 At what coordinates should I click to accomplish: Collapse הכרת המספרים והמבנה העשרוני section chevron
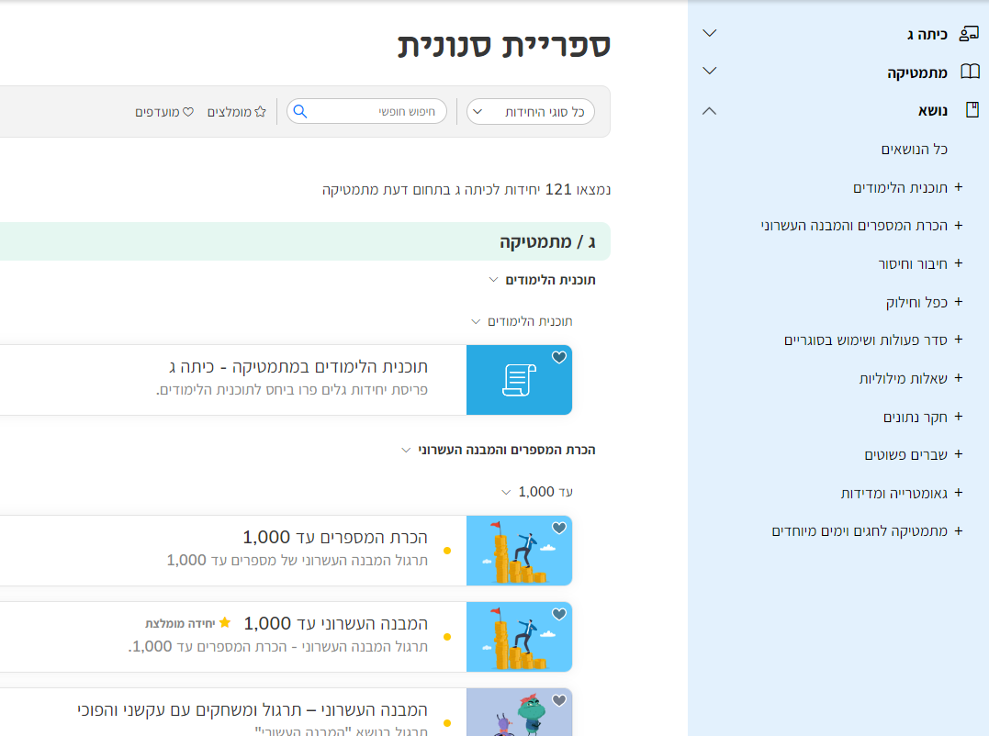tap(406, 450)
